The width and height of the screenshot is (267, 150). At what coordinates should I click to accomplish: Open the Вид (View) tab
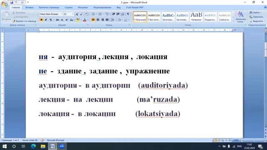[118, 7]
